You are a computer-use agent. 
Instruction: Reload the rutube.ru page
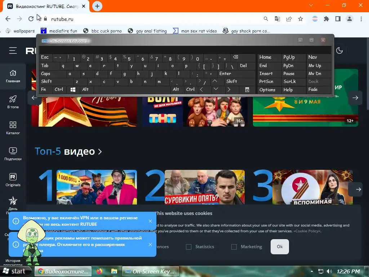click(31, 19)
